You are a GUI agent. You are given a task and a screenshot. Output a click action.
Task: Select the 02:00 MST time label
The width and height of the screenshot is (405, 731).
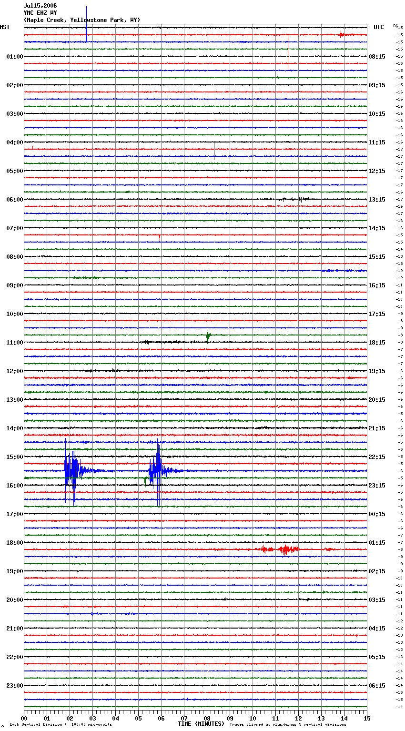tap(15, 85)
